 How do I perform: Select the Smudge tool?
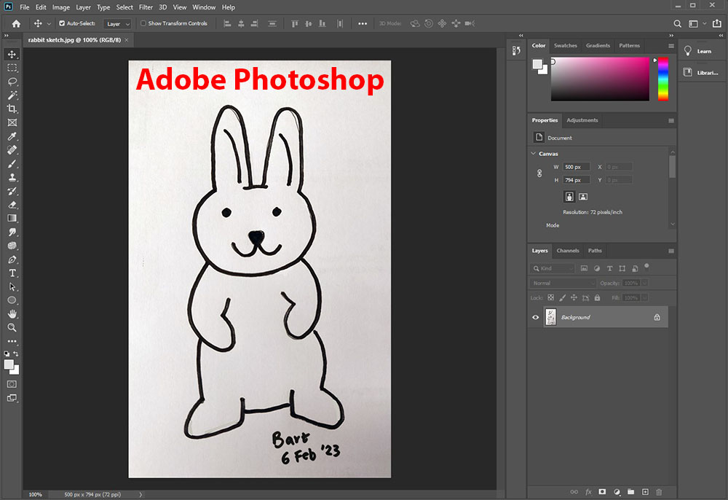(12, 232)
